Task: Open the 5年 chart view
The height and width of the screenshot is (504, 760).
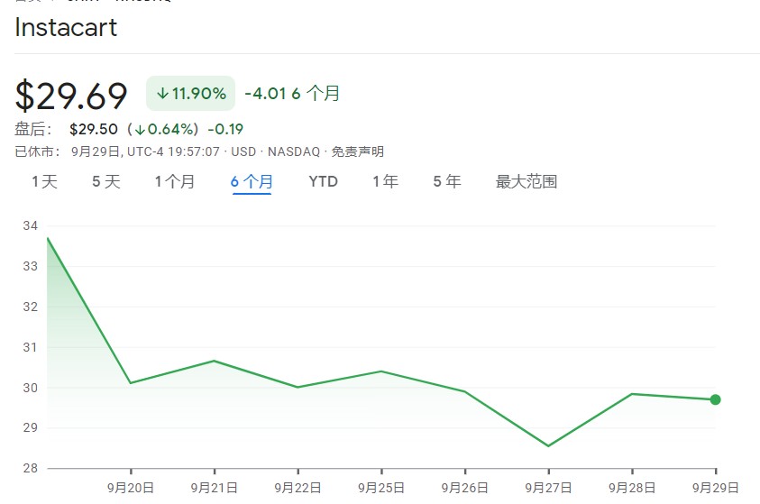Action: pos(446,182)
